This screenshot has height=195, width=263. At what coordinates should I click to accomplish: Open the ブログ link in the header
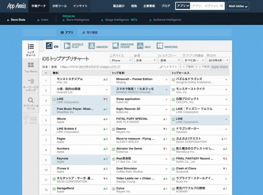coord(166,6)
